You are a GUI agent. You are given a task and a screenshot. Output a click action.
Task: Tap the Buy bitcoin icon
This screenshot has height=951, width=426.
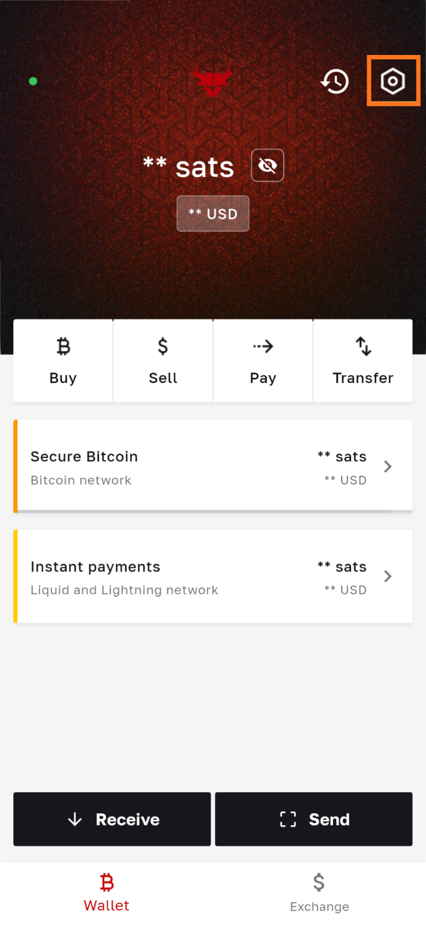pos(63,346)
